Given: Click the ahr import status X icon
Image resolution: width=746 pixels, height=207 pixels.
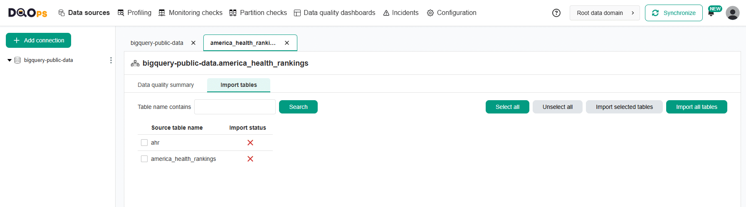Looking at the screenshot, I should click(x=250, y=143).
